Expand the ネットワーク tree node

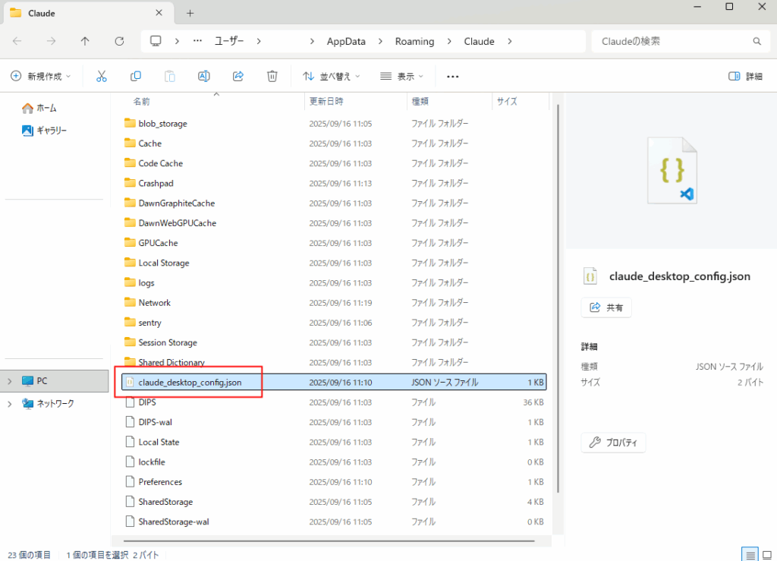coord(9,404)
